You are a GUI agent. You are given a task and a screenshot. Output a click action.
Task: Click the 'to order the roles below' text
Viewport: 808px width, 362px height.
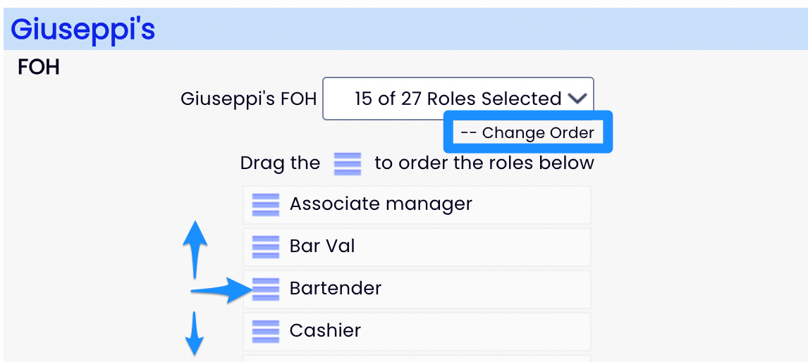[484, 163]
